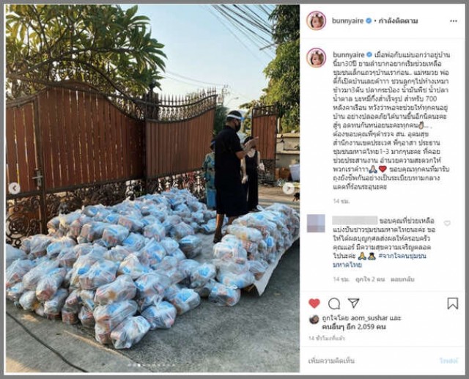The height and width of the screenshot is (379, 469).
Task: Open bunnyaire avatar beside the caption
Action: pos(316,57)
